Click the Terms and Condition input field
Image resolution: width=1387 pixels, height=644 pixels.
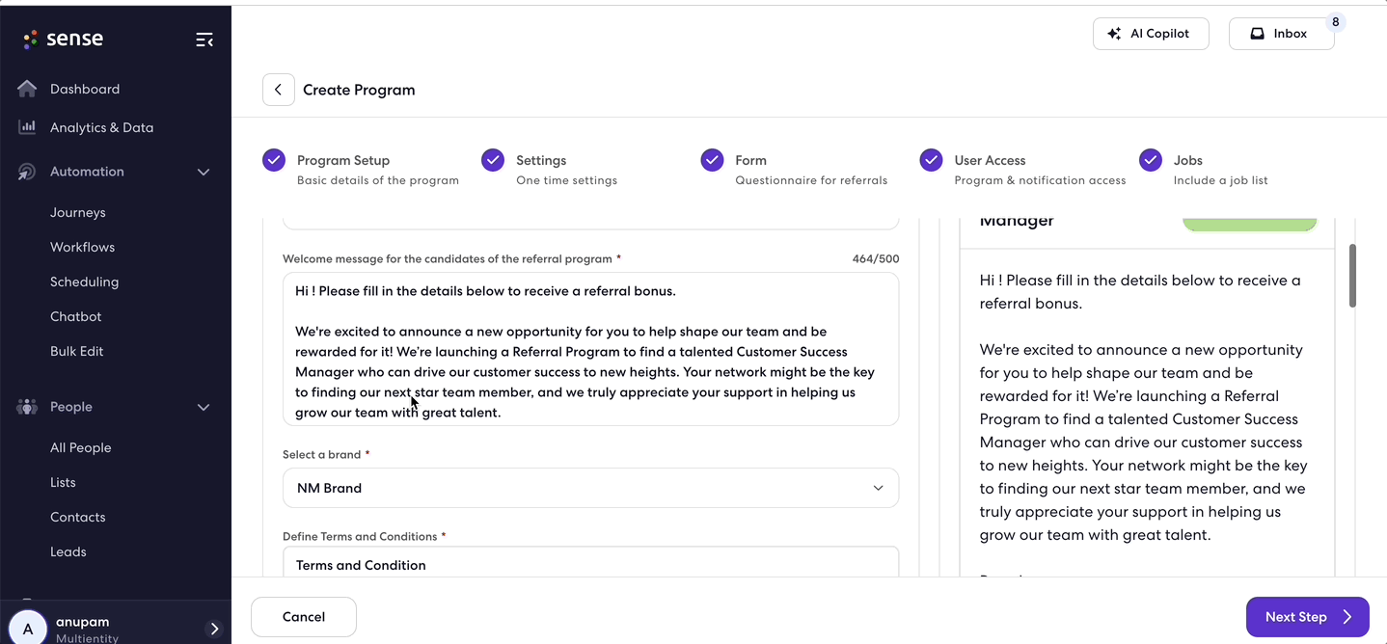590,564
